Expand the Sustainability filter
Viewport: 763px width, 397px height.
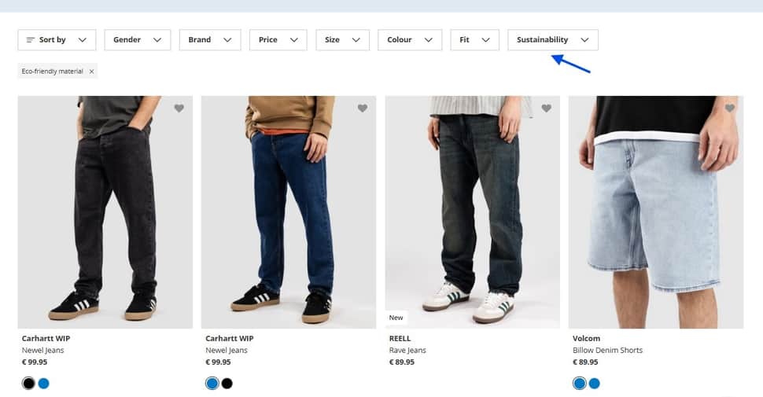pos(553,40)
